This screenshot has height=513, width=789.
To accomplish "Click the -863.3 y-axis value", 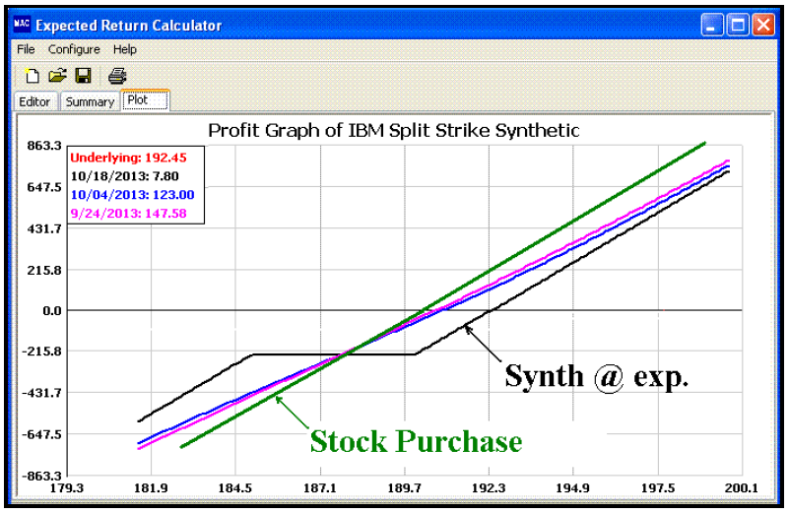I will point(41,476).
